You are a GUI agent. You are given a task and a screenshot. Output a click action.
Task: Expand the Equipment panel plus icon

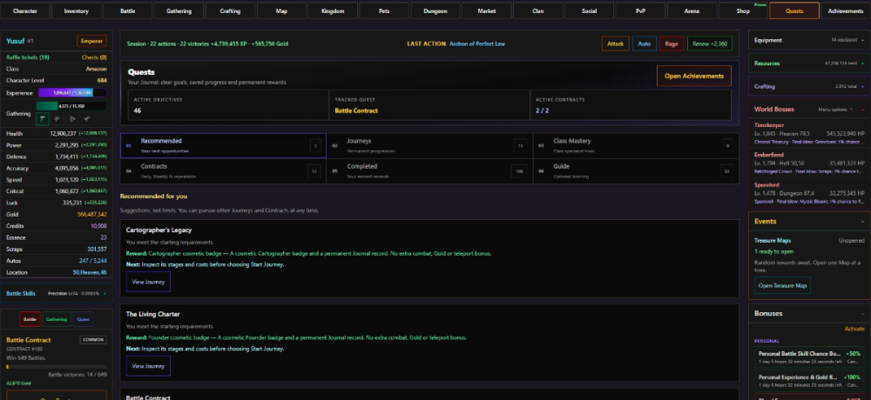(862, 41)
